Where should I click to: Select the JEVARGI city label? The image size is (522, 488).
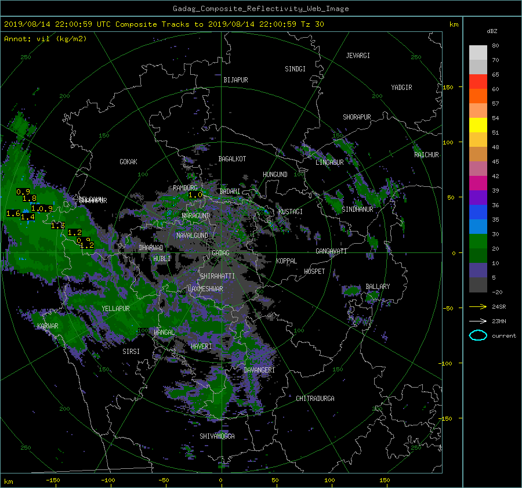[358, 56]
